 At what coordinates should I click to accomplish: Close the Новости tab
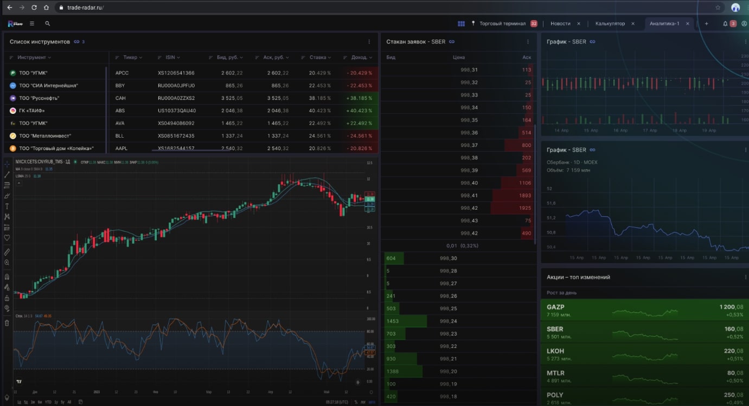579,24
